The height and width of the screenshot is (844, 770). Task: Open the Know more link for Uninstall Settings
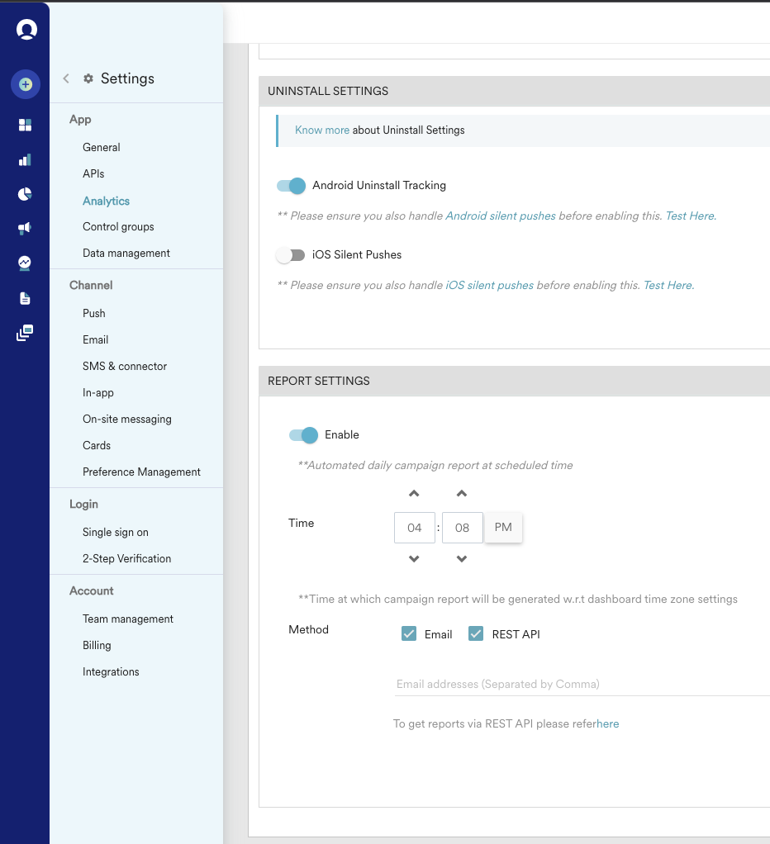tap(321, 130)
